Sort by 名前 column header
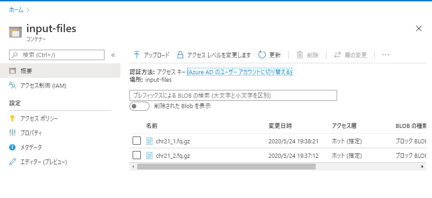The height and width of the screenshot is (198, 432). click(x=152, y=126)
